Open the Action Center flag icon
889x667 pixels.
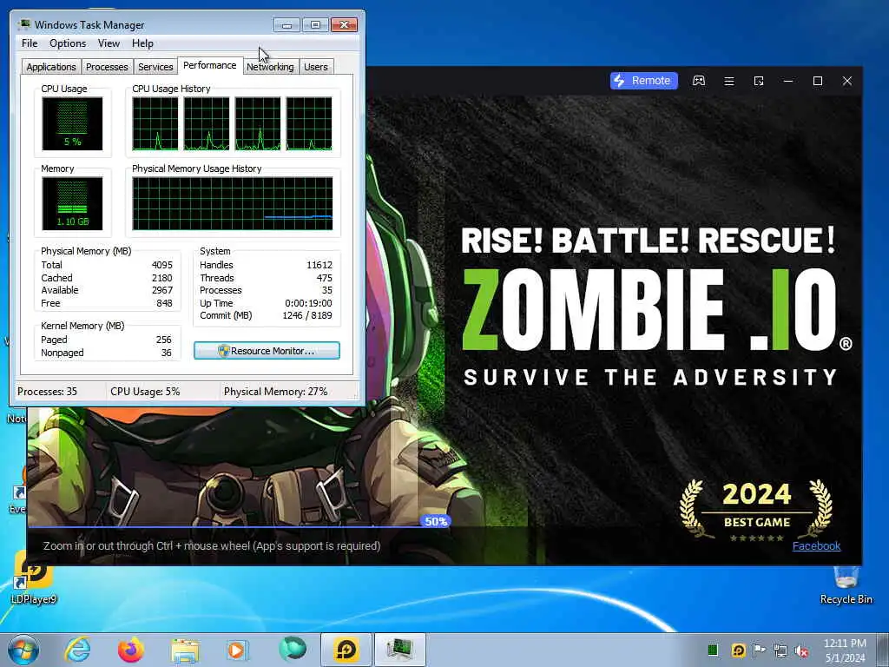(x=759, y=650)
